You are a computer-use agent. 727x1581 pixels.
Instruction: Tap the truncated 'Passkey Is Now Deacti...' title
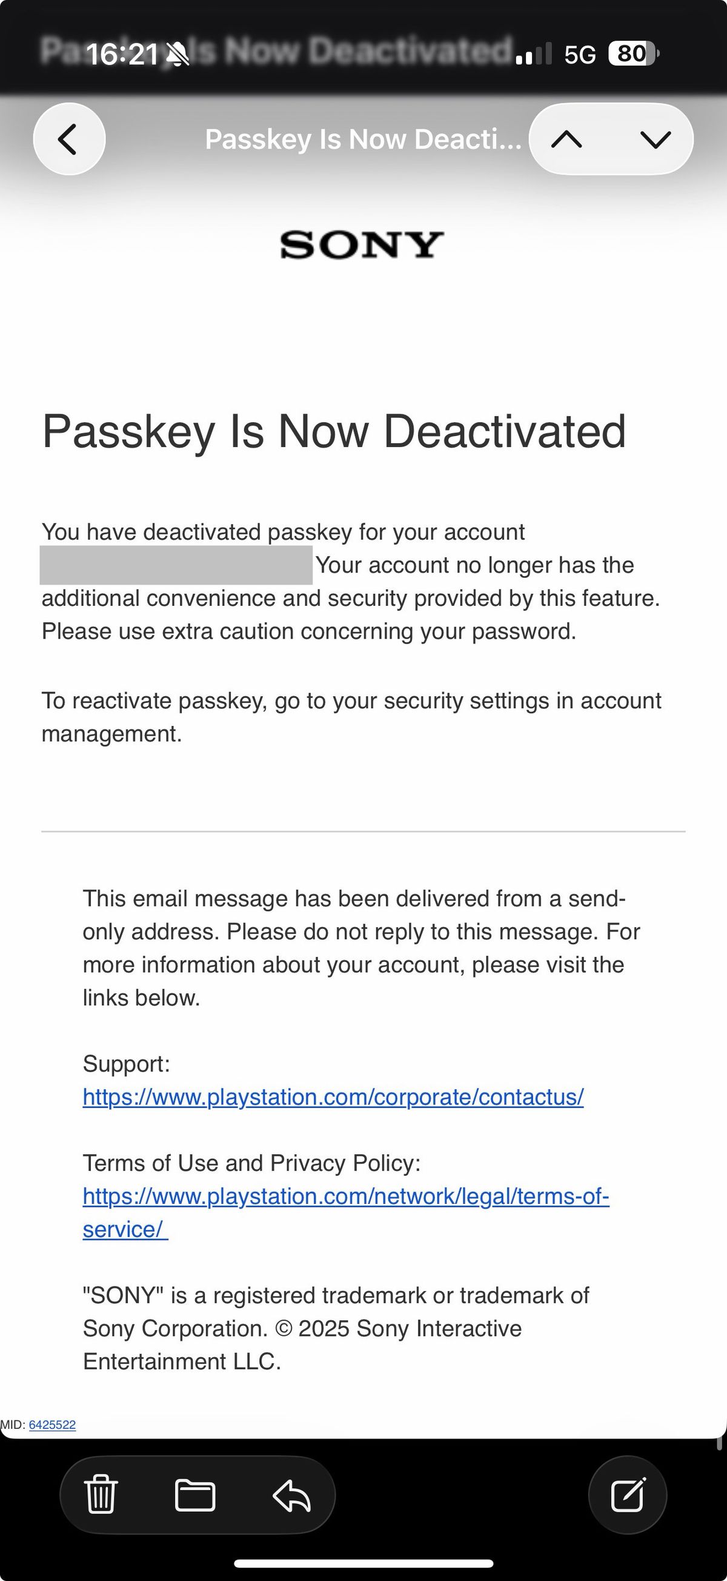click(x=363, y=139)
